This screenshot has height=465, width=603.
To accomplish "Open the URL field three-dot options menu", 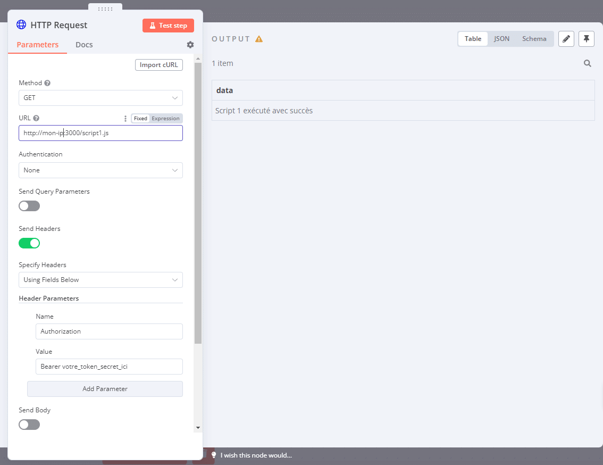I will (x=125, y=119).
